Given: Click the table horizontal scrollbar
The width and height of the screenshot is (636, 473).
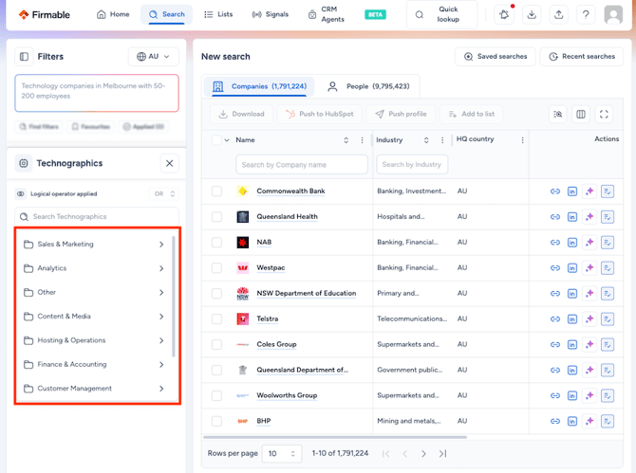Looking at the screenshot, I should click(x=335, y=437).
